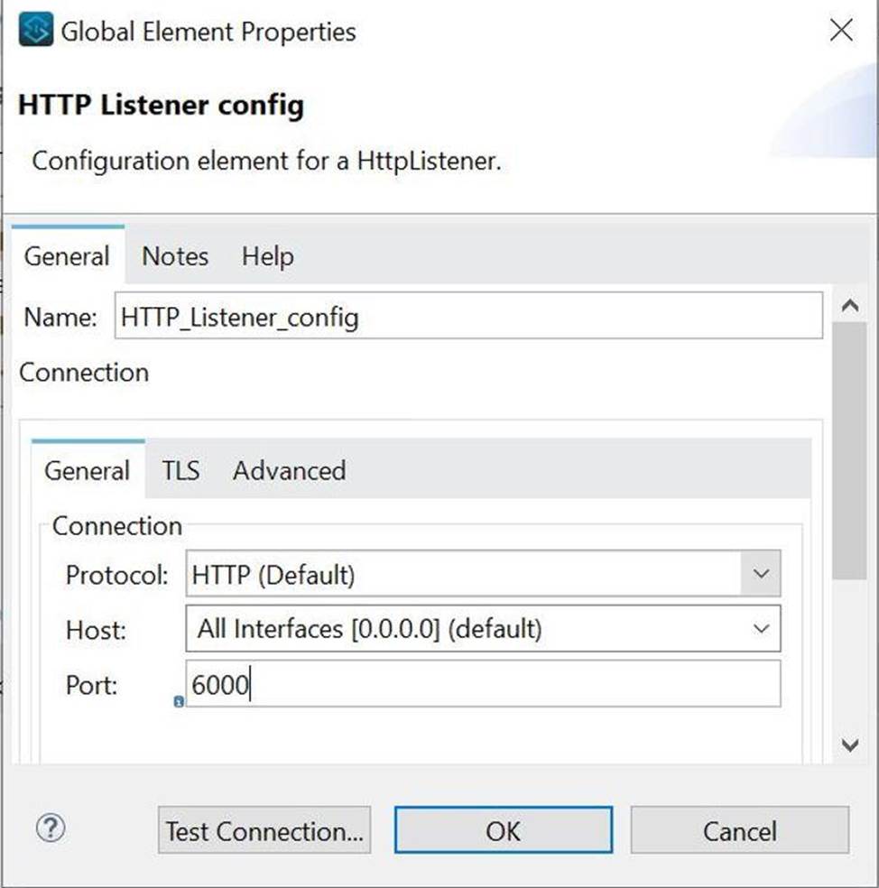Image resolution: width=879 pixels, height=888 pixels.
Task: Switch to the Notes tab
Action: pyautogui.click(x=175, y=256)
